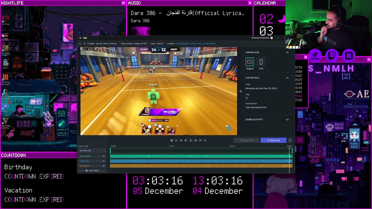Click the Created date 'Dec 05, 2025, 02:00 am'
Image resolution: width=372 pixels, height=209 pixels.
pyautogui.click(x=106, y=44)
